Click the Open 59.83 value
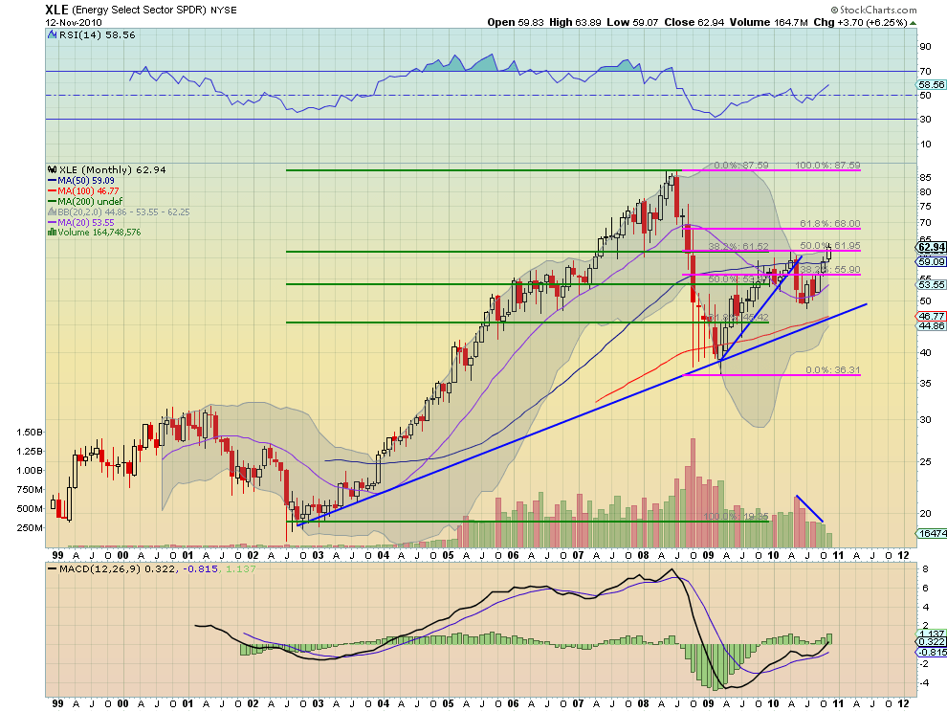The height and width of the screenshot is (712, 947). point(517,22)
